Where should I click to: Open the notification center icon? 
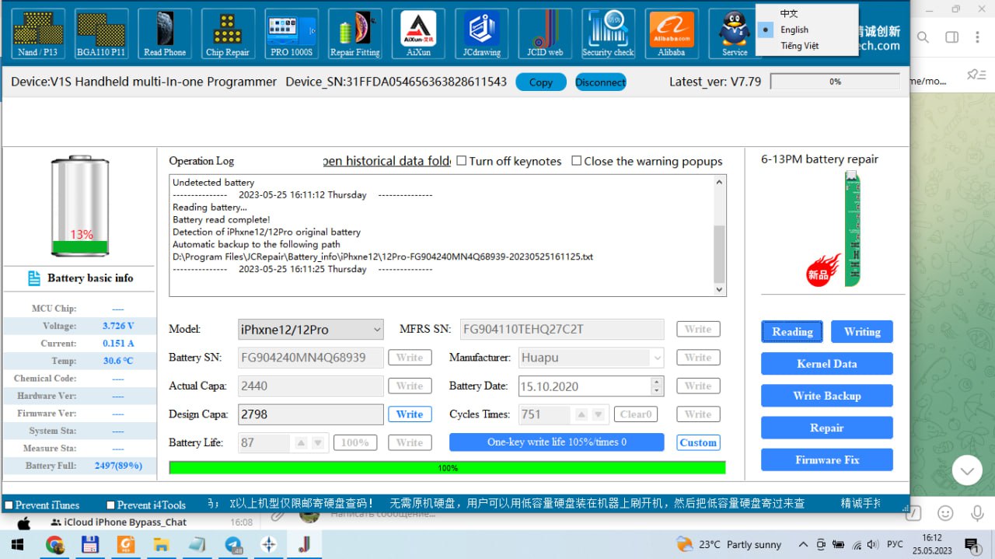coord(972,544)
